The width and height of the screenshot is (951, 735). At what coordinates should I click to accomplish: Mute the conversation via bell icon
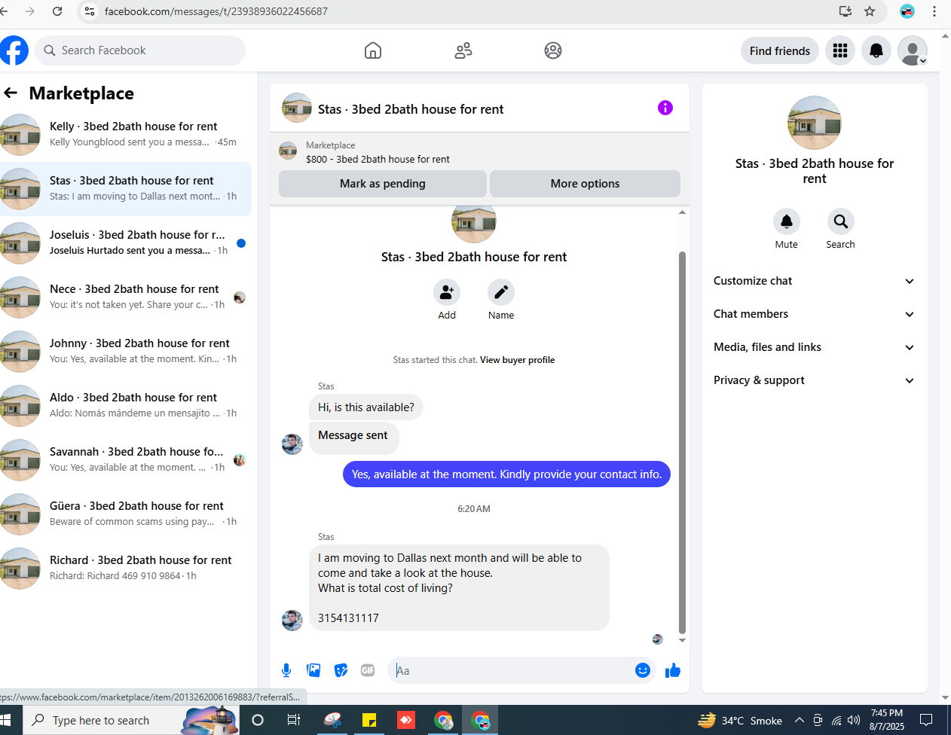[787, 221]
